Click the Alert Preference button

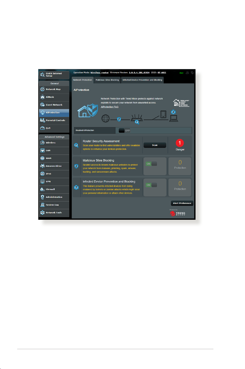coord(182,203)
